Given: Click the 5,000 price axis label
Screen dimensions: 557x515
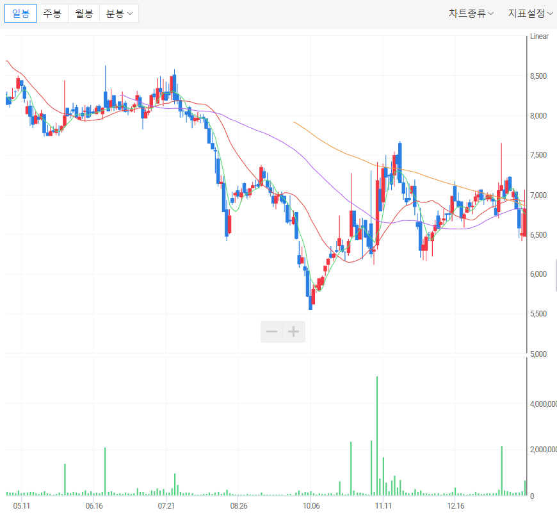Looking at the screenshot, I should tap(538, 354).
